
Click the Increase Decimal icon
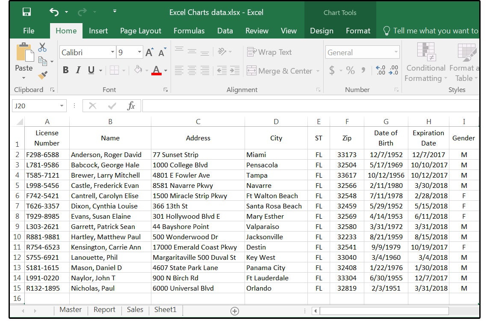tap(380, 71)
